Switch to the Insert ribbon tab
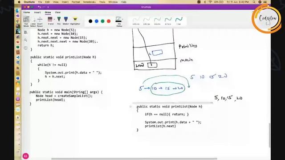 coord(37,12)
